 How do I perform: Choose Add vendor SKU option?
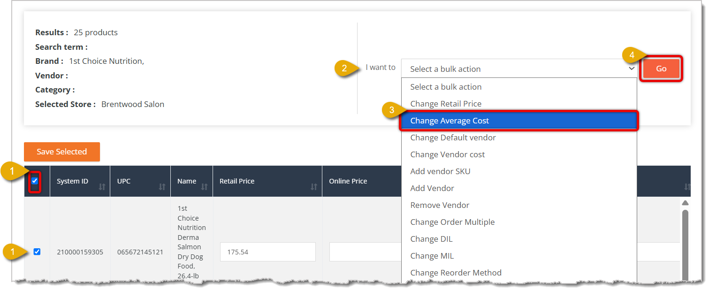[519, 171]
